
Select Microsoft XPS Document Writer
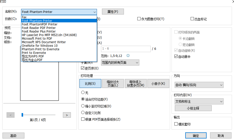pos(59,42)
